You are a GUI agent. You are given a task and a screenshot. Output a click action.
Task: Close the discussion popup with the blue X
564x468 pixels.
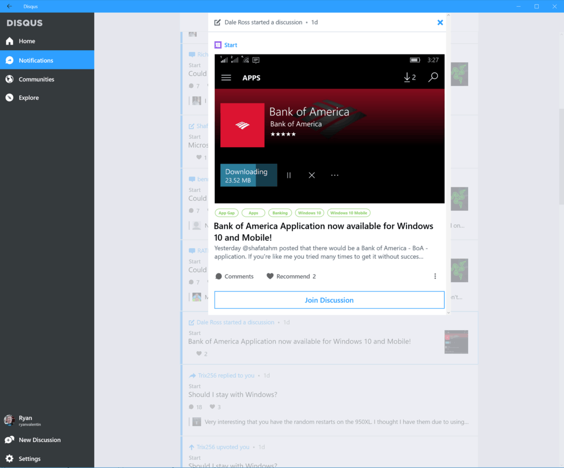[x=440, y=22]
